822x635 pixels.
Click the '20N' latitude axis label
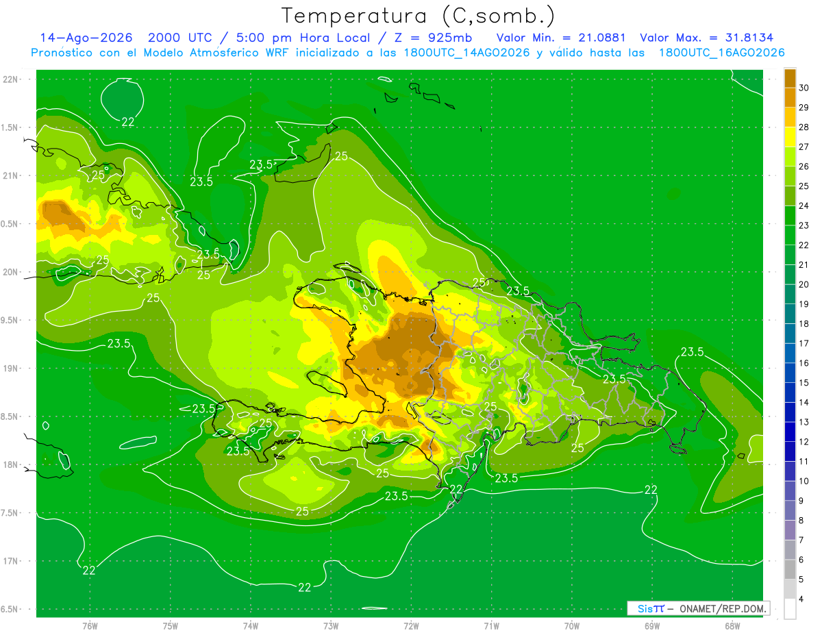[11, 272]
